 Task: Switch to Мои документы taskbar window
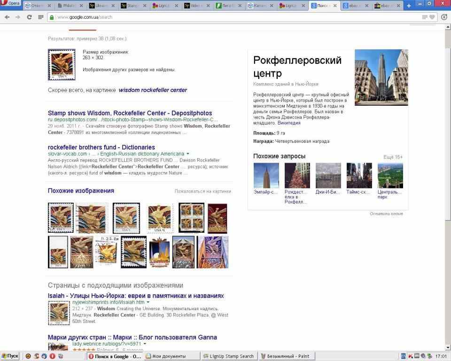(x=172, y=356)
